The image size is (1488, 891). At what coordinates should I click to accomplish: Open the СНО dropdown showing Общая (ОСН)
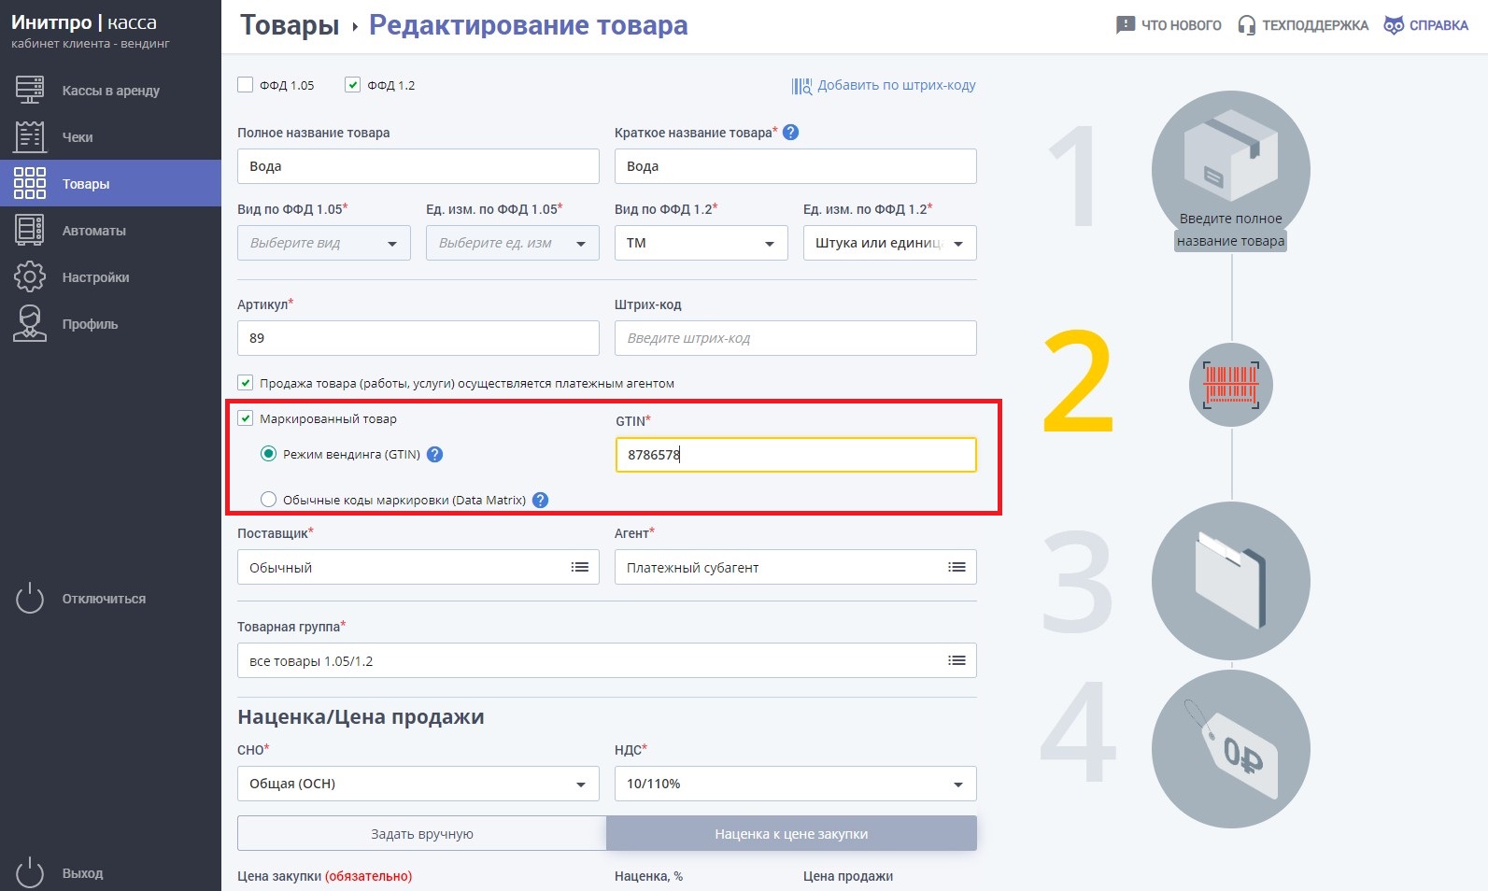(418, 784)
